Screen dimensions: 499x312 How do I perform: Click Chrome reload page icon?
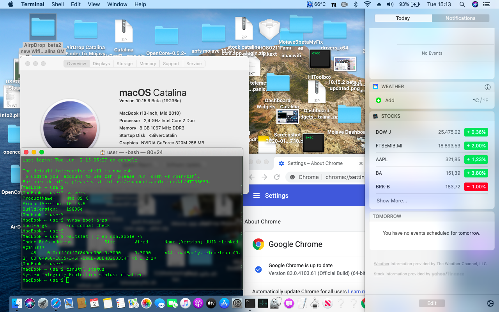pos(277,177)
